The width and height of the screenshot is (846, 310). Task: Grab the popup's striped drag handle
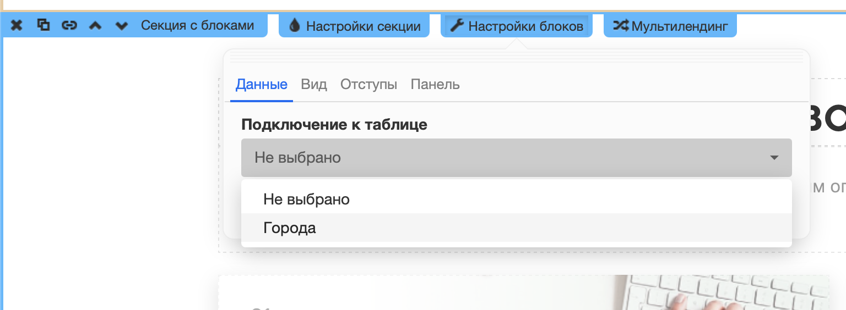coord(517,57)
